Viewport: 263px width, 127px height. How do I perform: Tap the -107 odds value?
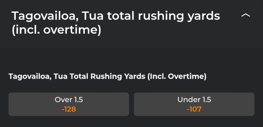(x=194, y=110)
